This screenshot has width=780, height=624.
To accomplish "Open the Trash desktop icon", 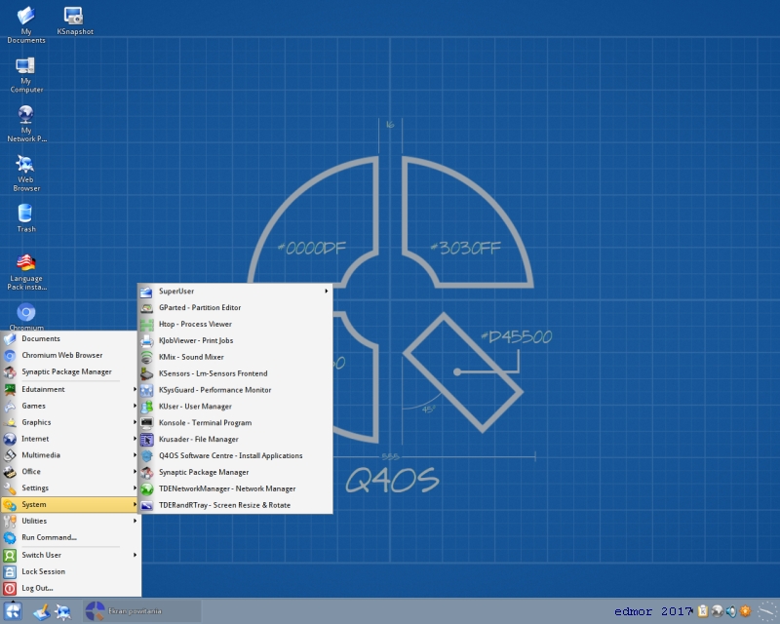I will point(26,218).
